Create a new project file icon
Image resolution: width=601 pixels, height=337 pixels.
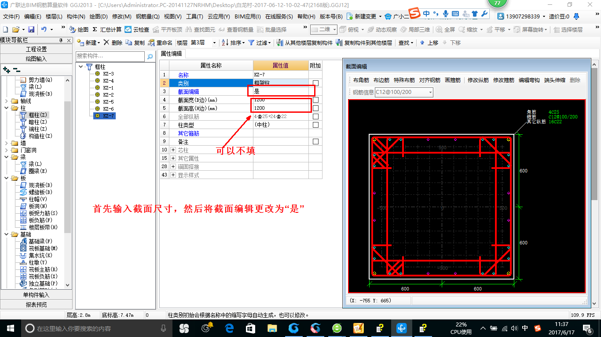click(x=5, y=29)
